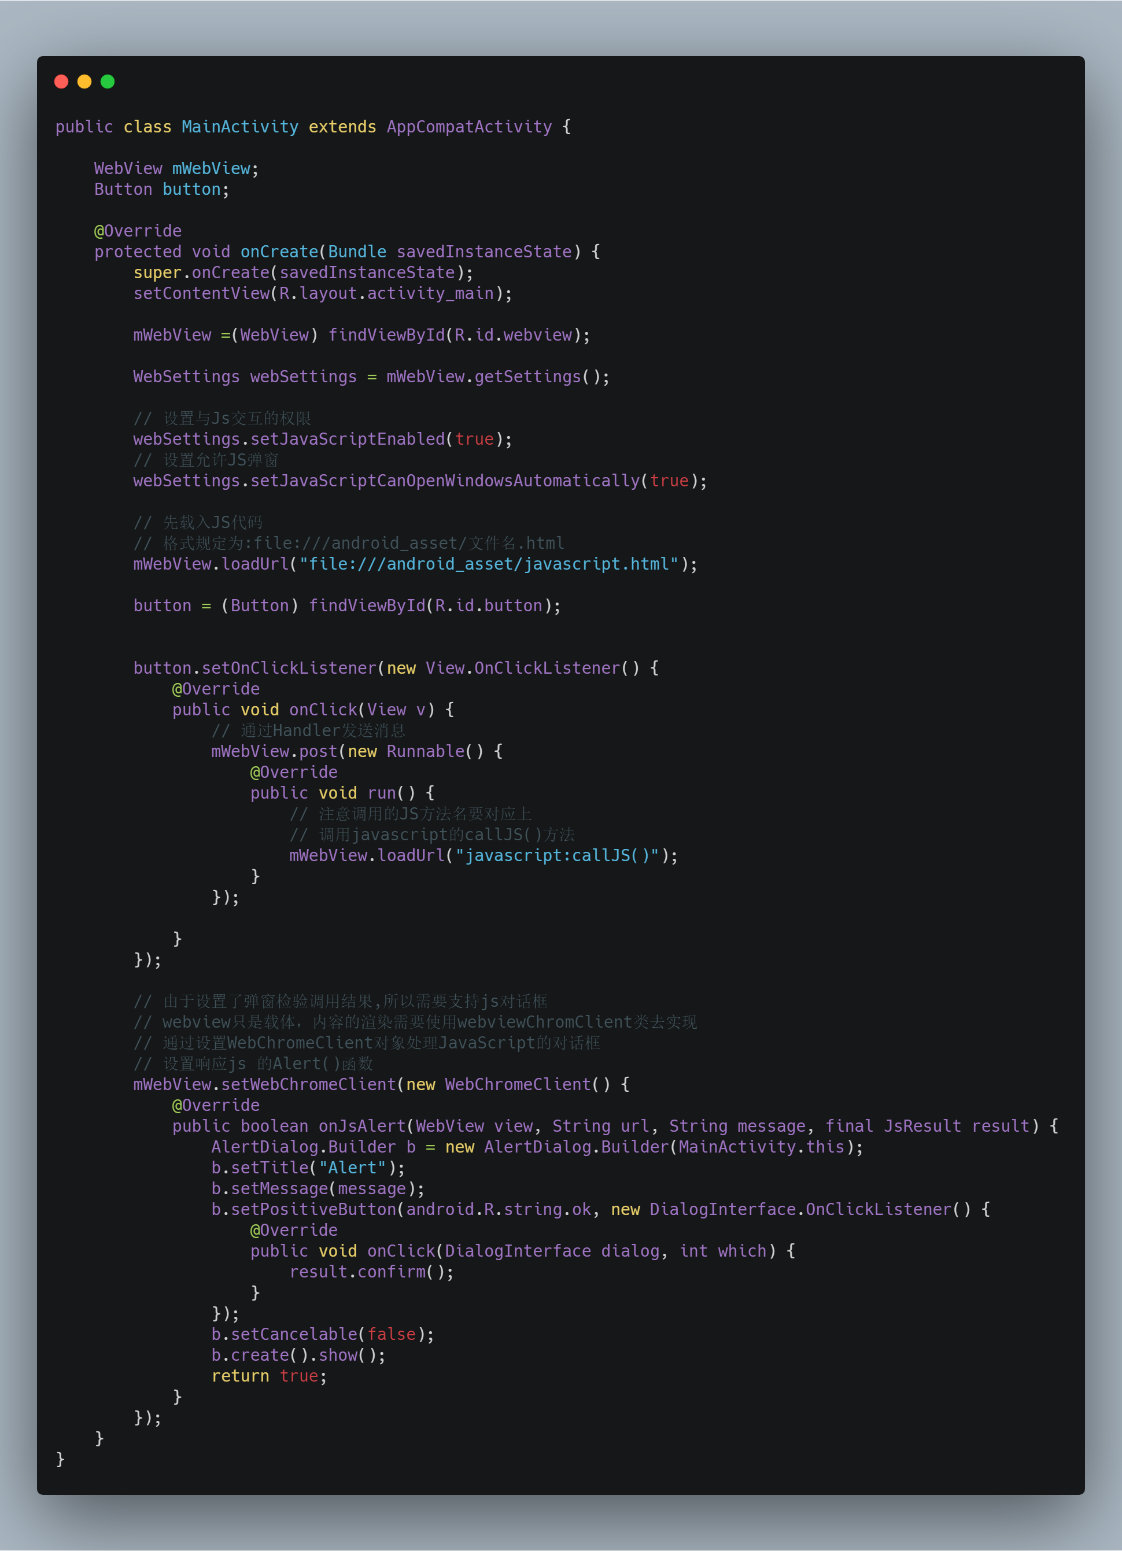The width and height of the screenshot is (1122, 1551).
Task: Click 'true' inside setJavaScriptEnabled call
Action: 474,439
